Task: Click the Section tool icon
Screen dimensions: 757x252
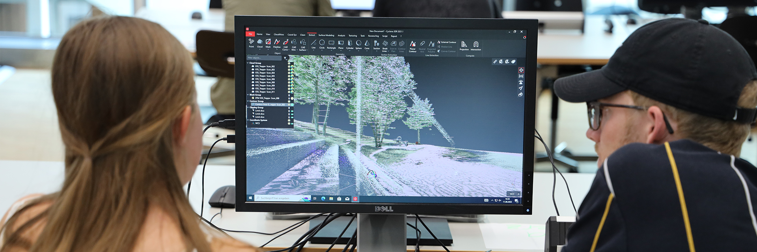Action: click(x=377, y=43)
